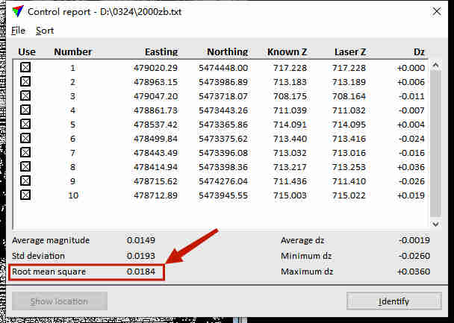Toggle Use checkbox for point 5
The image size is (454, 323).
pos(25,125)
